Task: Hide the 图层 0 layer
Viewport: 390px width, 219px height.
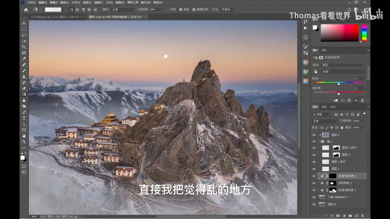Action: pyautogui.click(x=314, y=204)
